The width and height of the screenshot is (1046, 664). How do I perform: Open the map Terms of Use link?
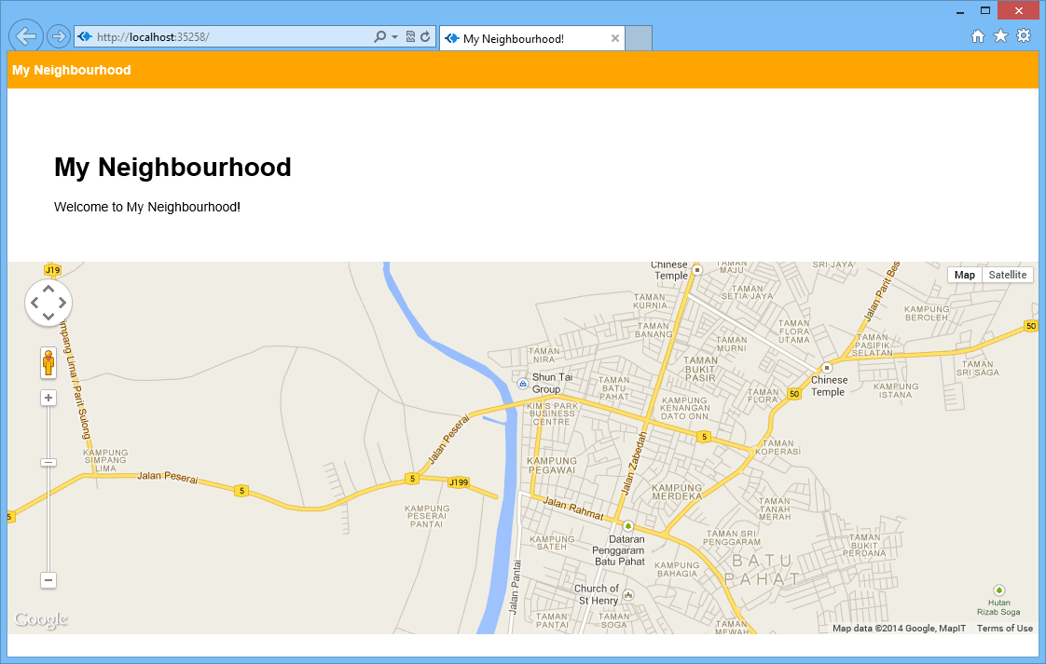(x=1004, y=629)
